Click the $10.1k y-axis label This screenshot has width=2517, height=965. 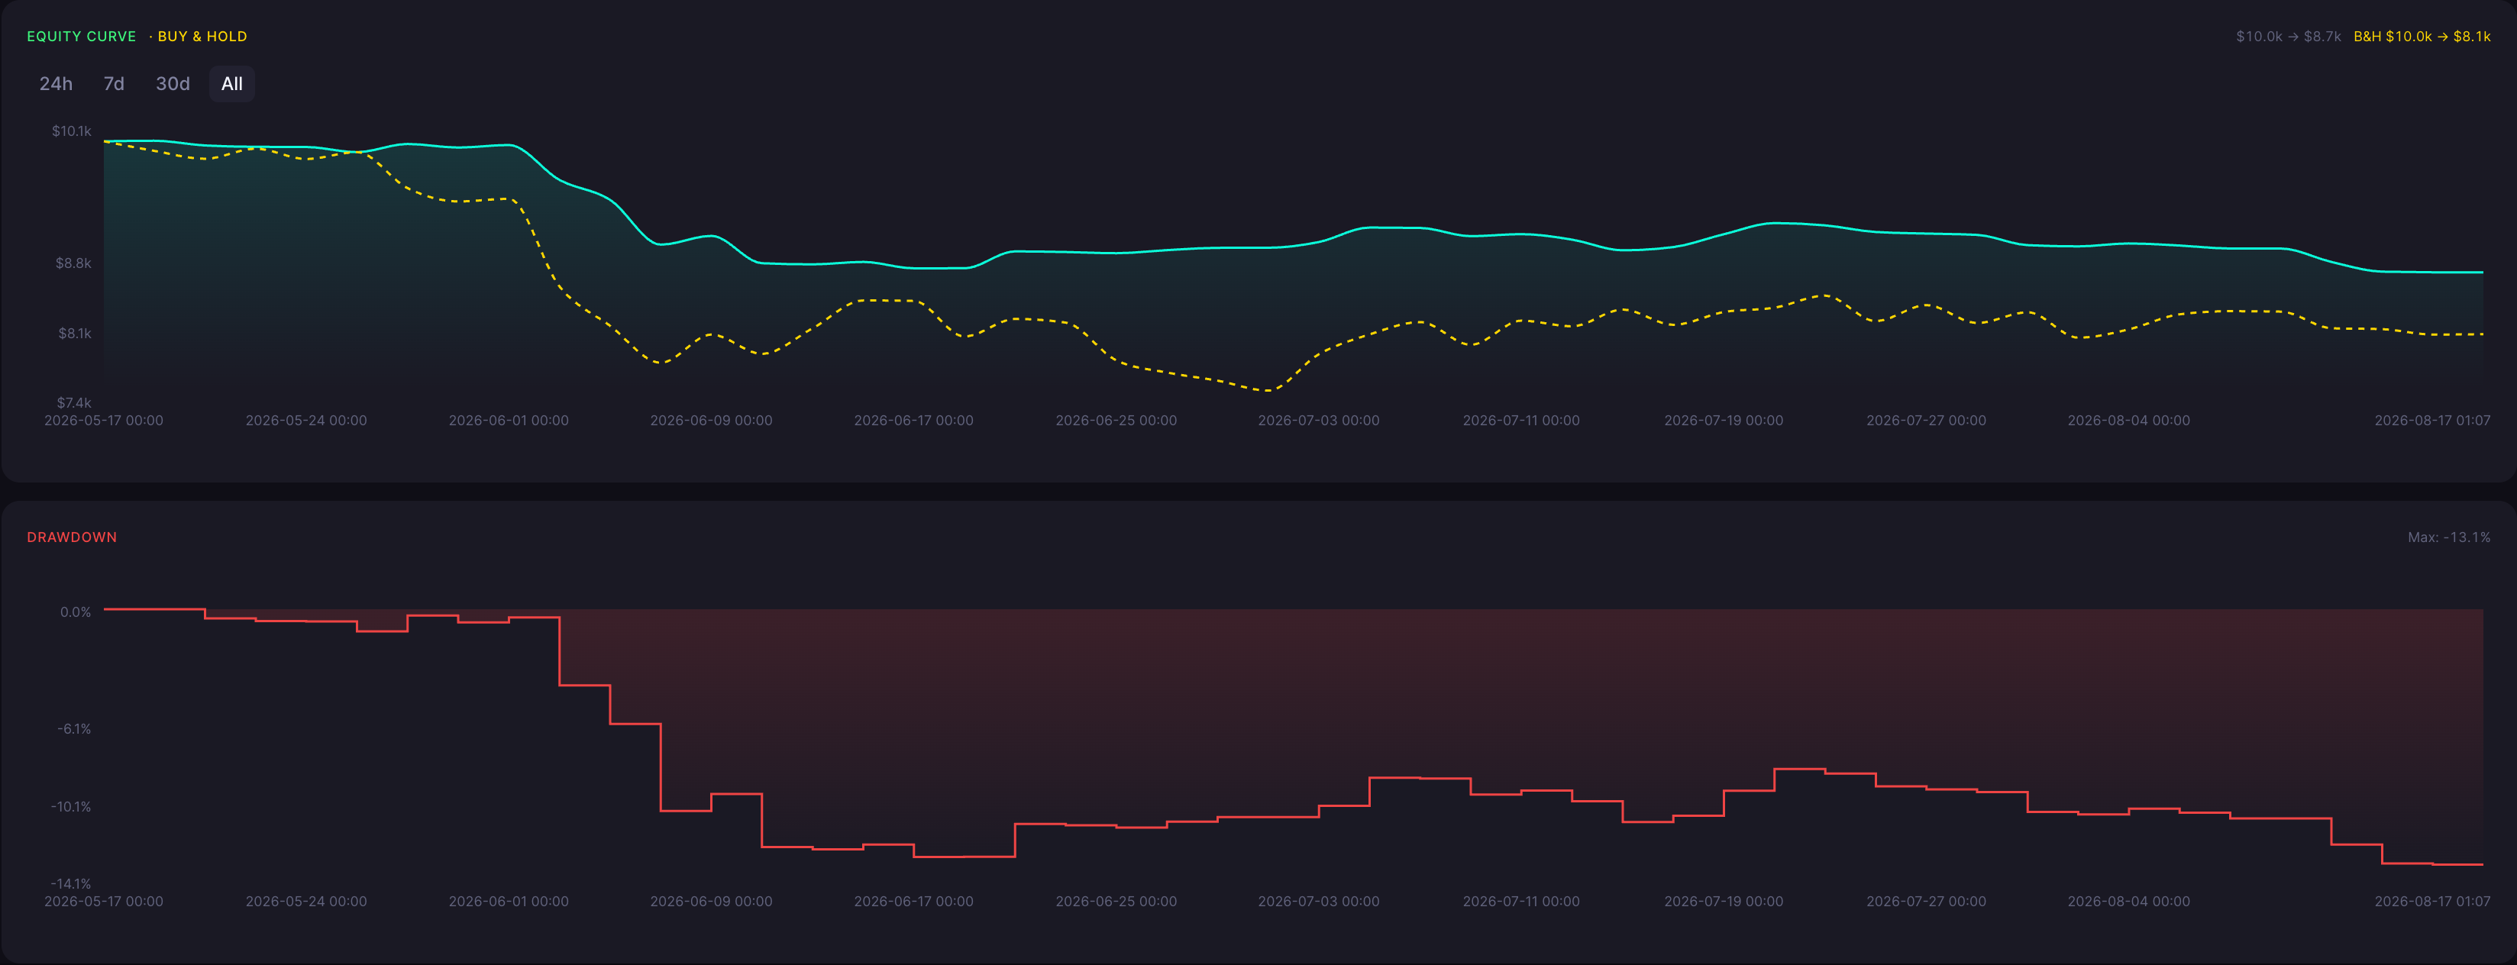tap(71, 131)
